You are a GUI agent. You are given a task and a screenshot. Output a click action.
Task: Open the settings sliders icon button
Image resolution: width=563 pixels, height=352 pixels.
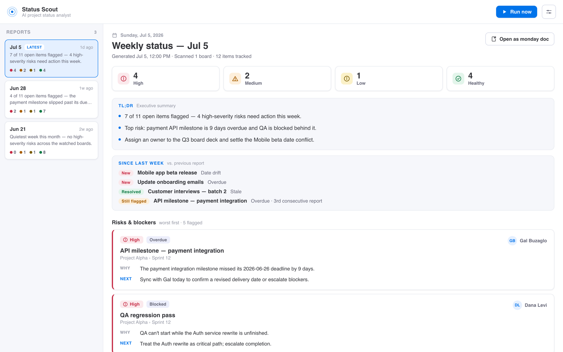coord(549,12)
